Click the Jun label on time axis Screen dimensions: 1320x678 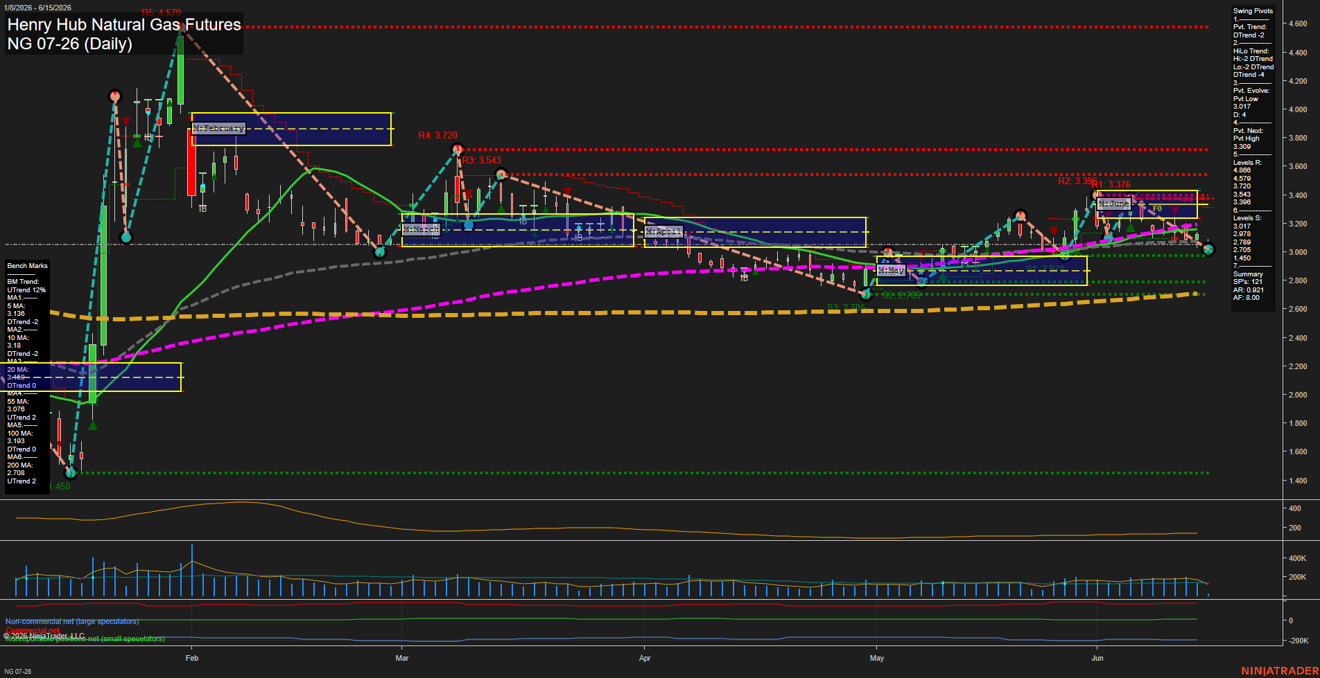(1097, 658)
